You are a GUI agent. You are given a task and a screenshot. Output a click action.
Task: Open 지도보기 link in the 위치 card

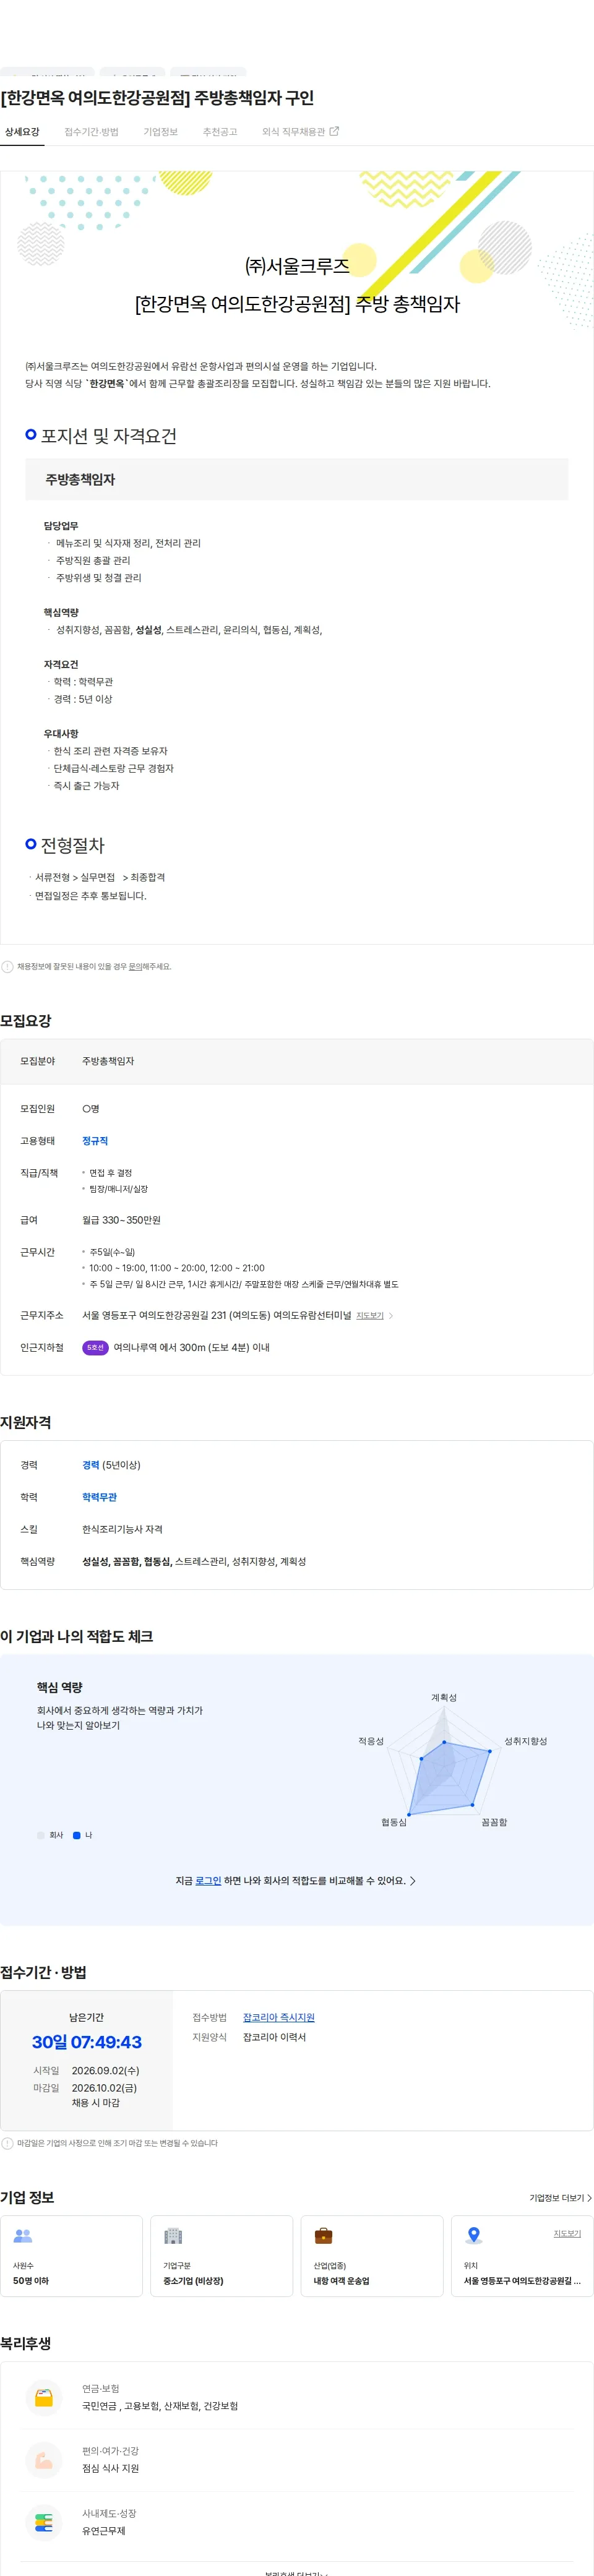(567, 2234)
